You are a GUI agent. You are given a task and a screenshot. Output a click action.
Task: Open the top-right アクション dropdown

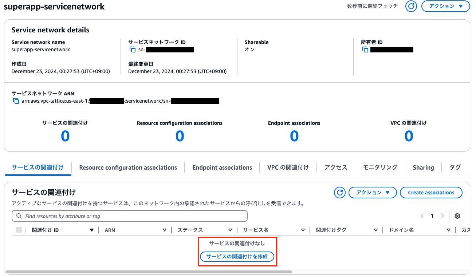pyautogui.click(x=445, y=6)
